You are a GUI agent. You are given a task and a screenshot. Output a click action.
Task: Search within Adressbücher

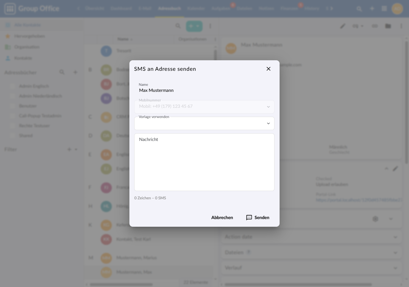click(62, 72)
